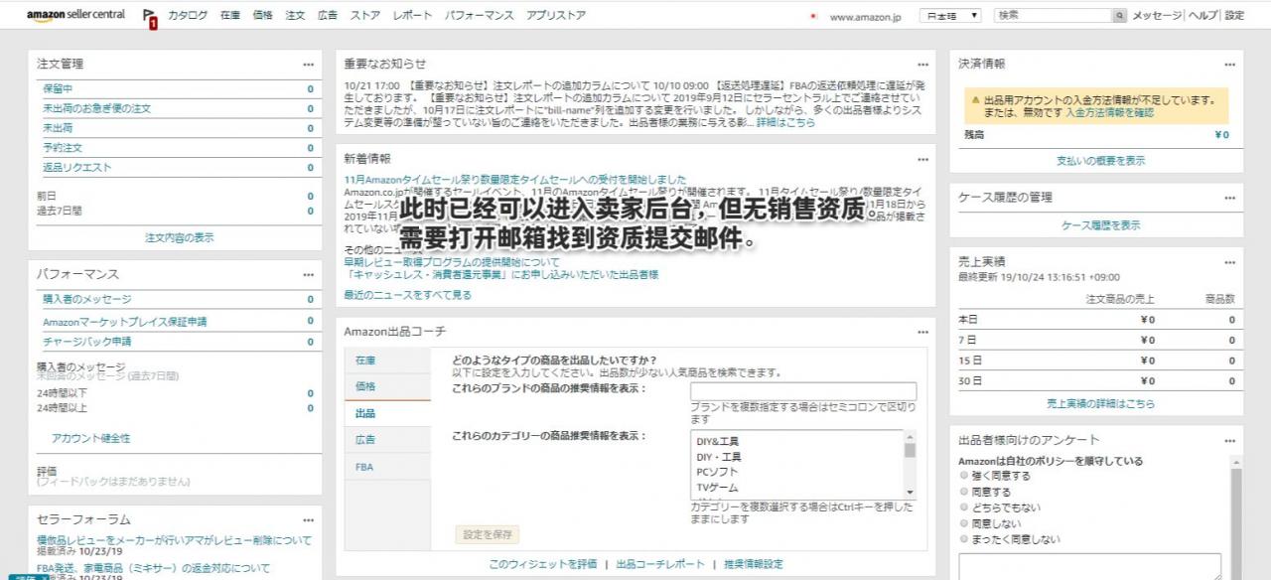Select DIY&工具 in the category list
This screenshot has height=580, width=1271.
pos(718,442)
